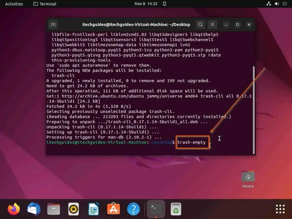Viewport: 292px width, 219px height.
Task: Show the applications grid
Action: point(280,209)
